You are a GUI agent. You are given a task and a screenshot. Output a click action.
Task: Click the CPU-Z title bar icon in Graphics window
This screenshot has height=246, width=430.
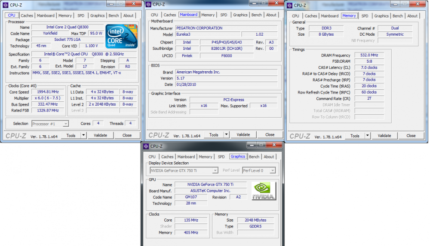pyautogui.click(x=146, y=146)
